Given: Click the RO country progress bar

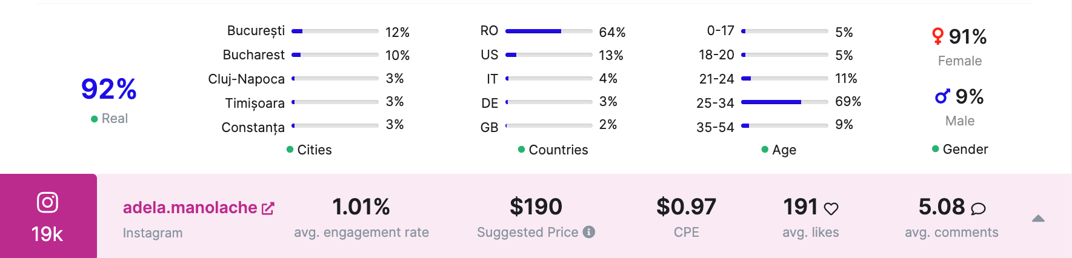Looking at the screenshot, I should (x=548, y=31).
